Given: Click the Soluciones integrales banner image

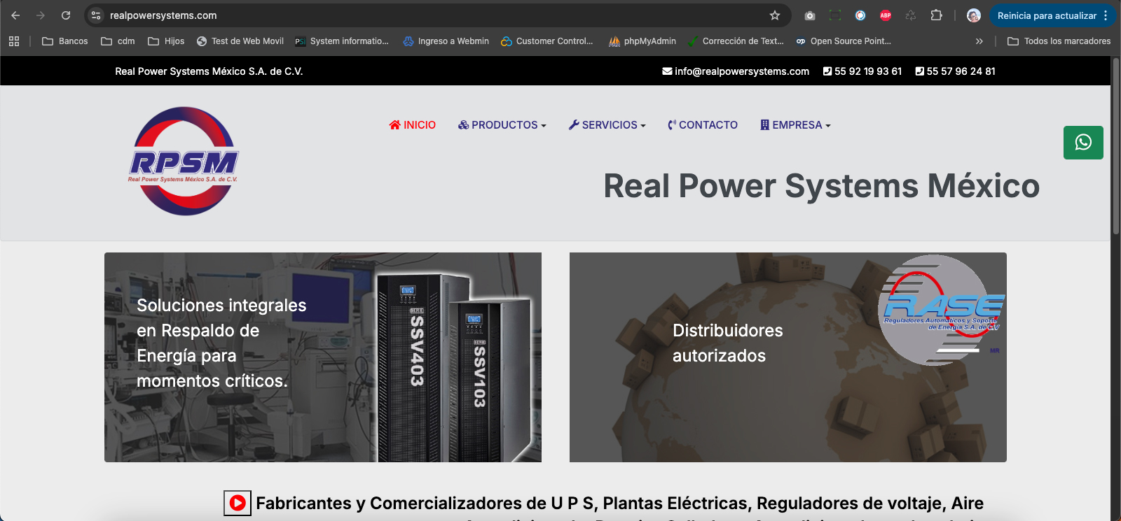Looking at the screenshot, I should [x=323, y=357].
